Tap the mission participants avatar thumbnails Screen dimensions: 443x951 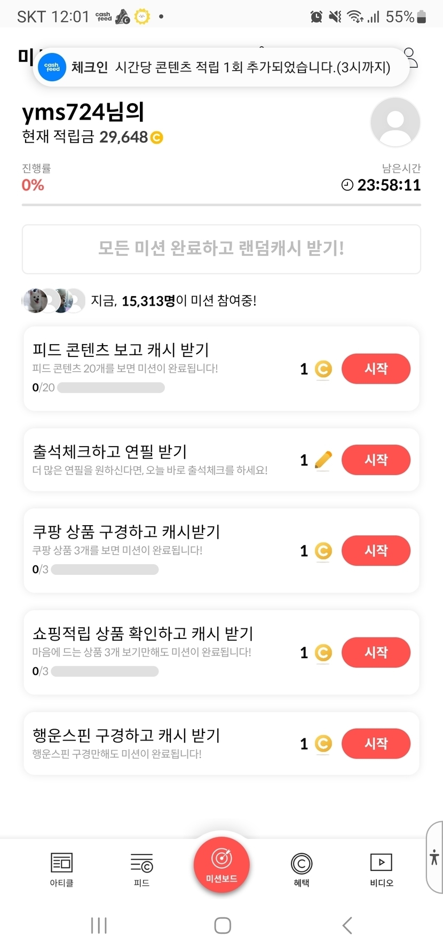(53, 301)
